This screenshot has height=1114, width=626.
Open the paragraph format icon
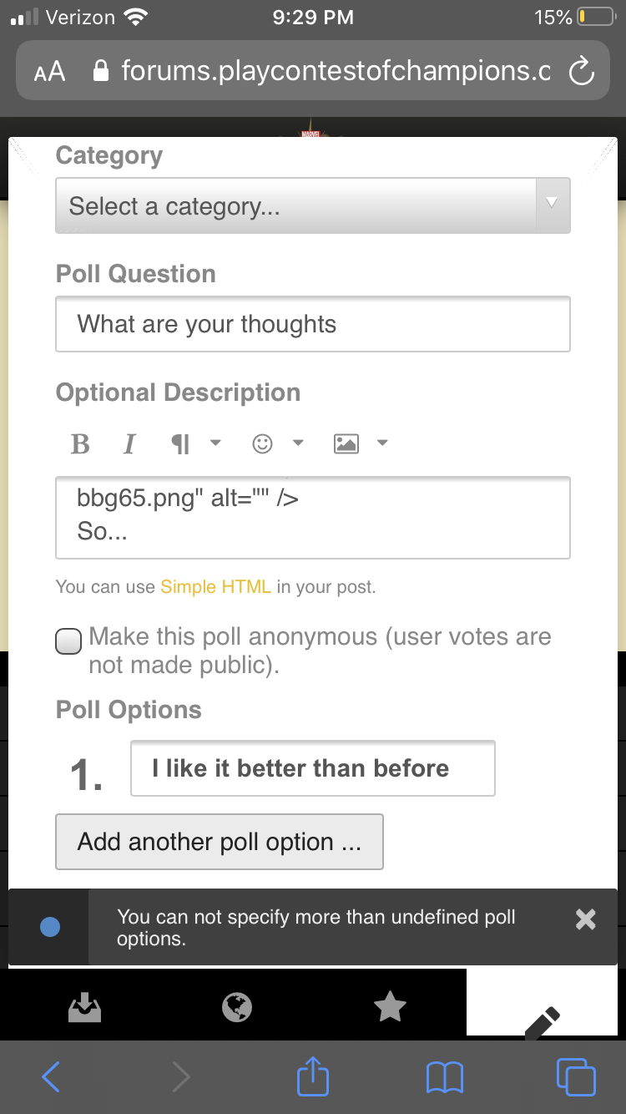click(x=180, y=443)
